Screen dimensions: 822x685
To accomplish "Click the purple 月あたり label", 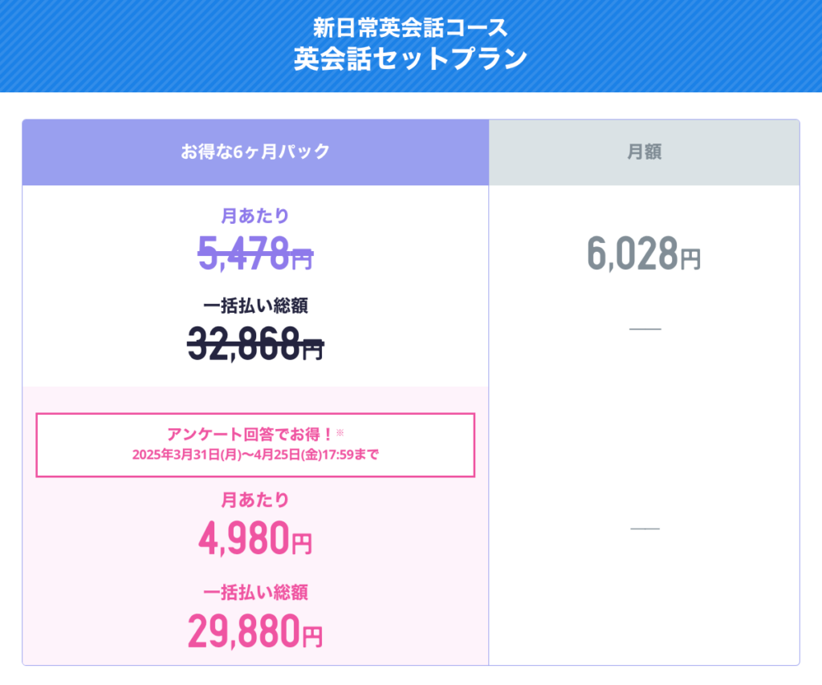I will click(255, 216).
